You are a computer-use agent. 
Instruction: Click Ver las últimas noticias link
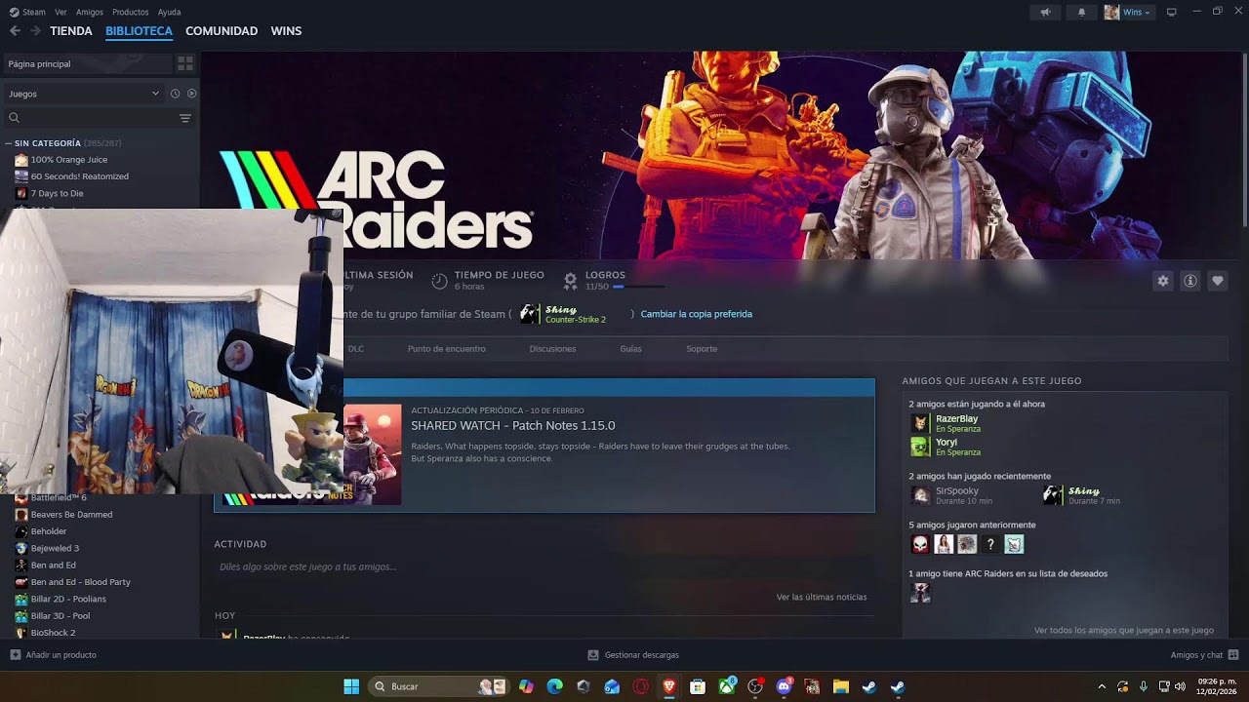click(x=822, y=597)
